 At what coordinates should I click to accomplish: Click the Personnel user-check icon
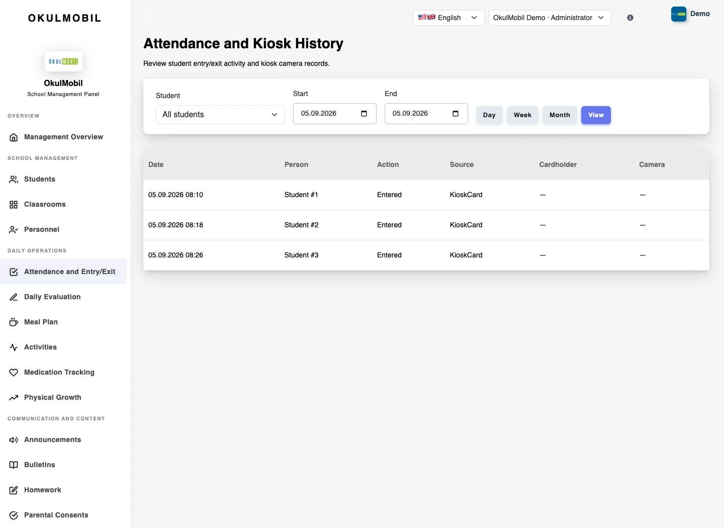coord(14,230)
